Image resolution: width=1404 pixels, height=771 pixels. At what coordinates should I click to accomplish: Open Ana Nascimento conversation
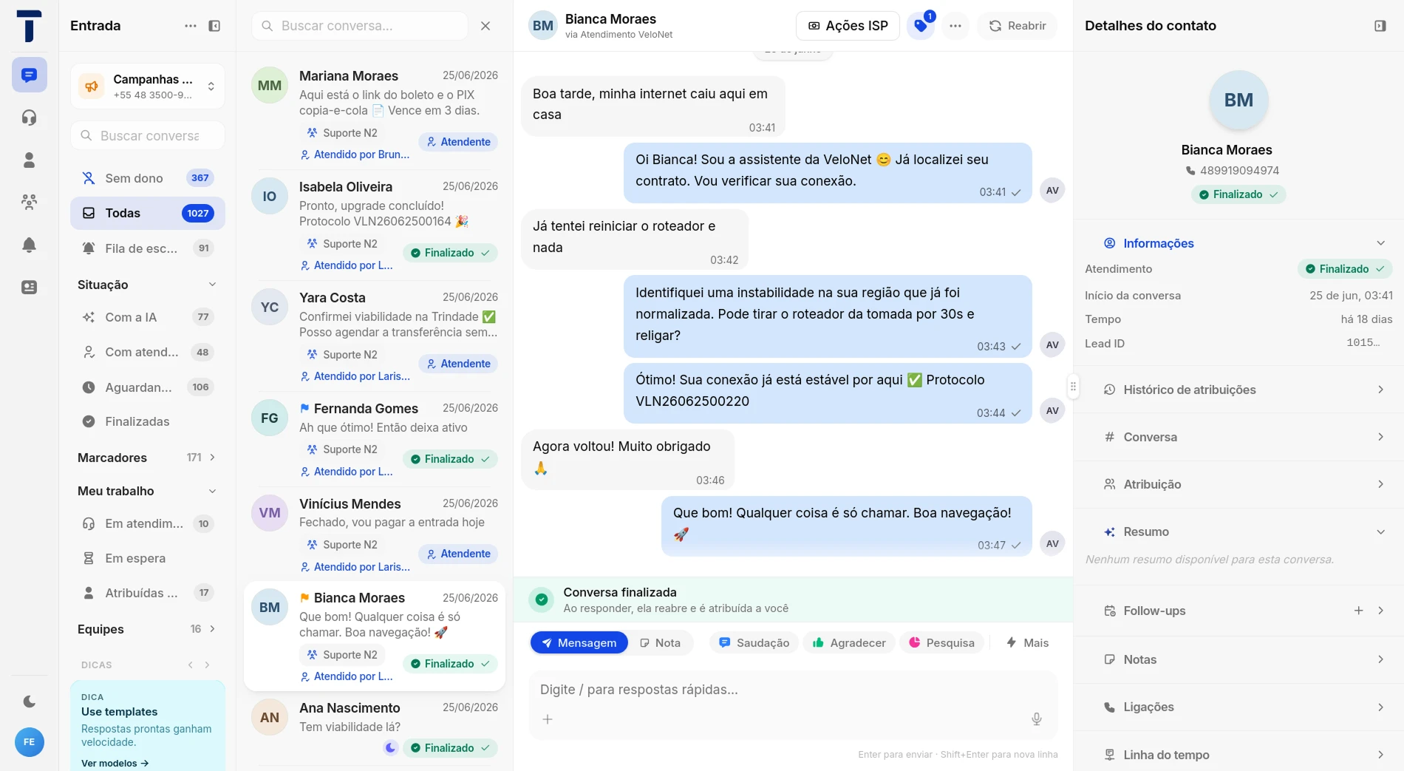(375, 728)
